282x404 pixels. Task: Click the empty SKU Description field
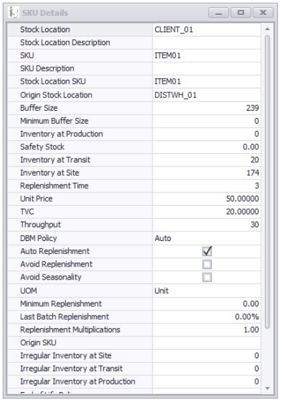(207, 69)
